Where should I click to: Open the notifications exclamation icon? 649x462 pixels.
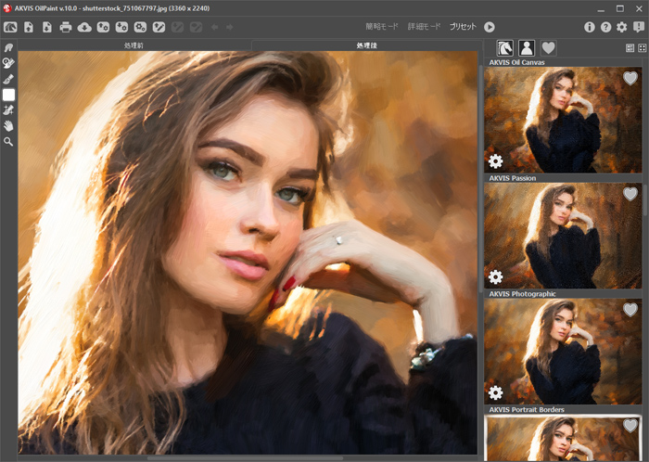[639, 27]
